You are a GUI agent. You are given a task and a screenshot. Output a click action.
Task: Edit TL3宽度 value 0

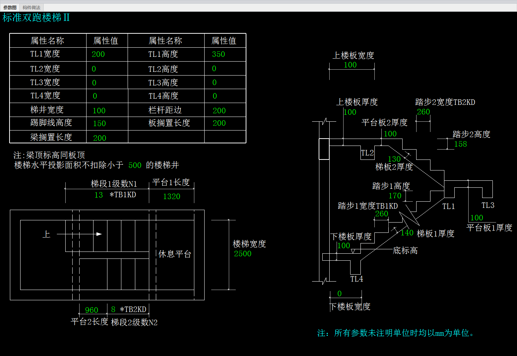pos(94,83)
